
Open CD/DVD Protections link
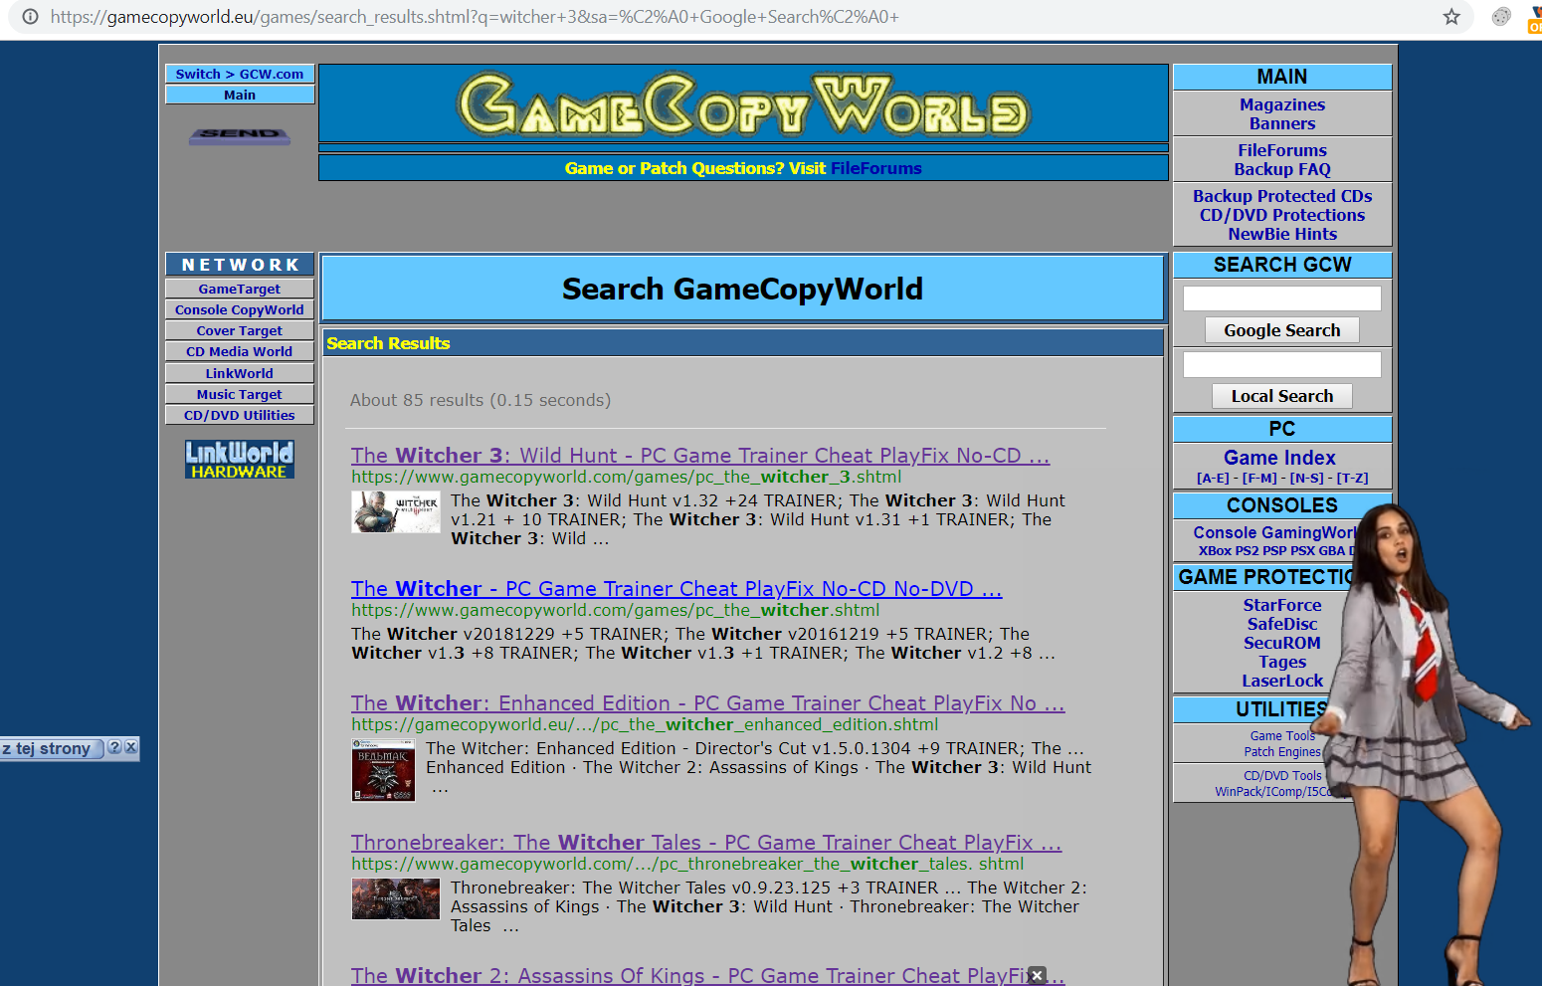(1282, 215)
